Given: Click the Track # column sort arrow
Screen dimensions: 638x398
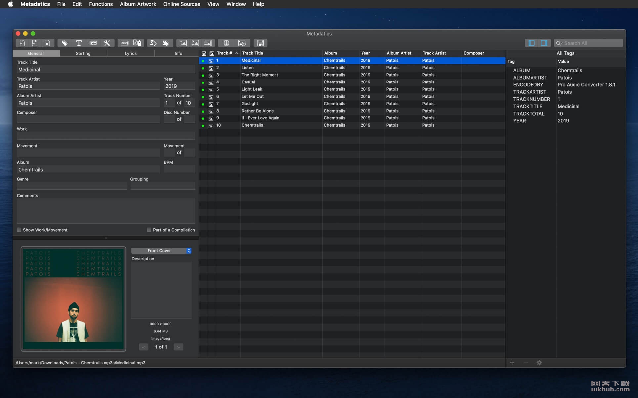Looking at the screenshot, I should point(237,53).
